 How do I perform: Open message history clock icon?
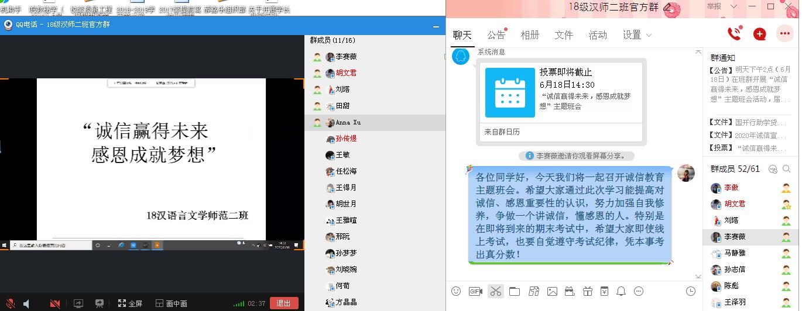(x=691, y=291)
